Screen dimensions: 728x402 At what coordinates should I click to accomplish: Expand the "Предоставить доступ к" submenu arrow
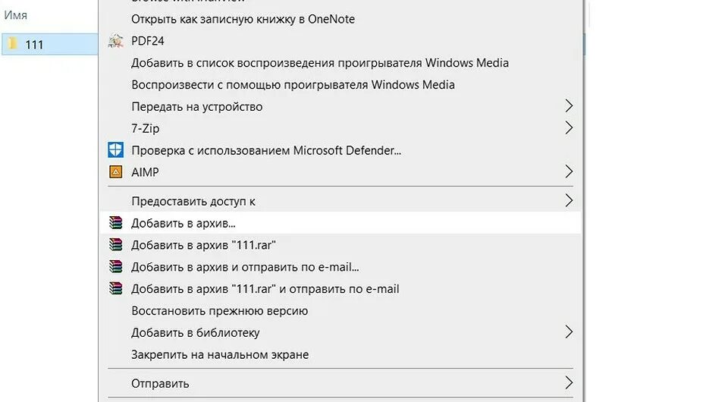[x=569, y=201]
